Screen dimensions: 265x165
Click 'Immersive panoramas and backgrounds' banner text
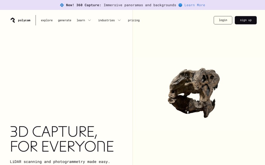140,5
